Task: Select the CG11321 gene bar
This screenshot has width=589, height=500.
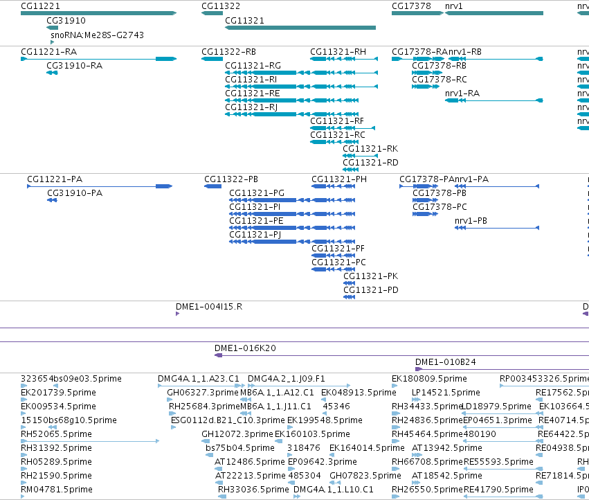Action: (x=300, y=28)
